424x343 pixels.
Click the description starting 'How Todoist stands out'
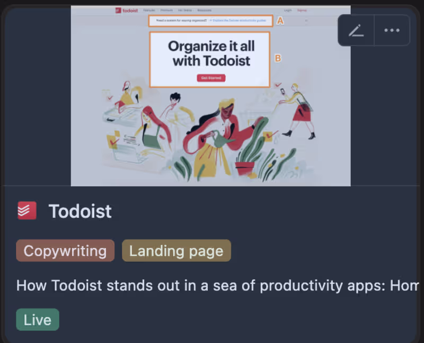coord(217,285)
